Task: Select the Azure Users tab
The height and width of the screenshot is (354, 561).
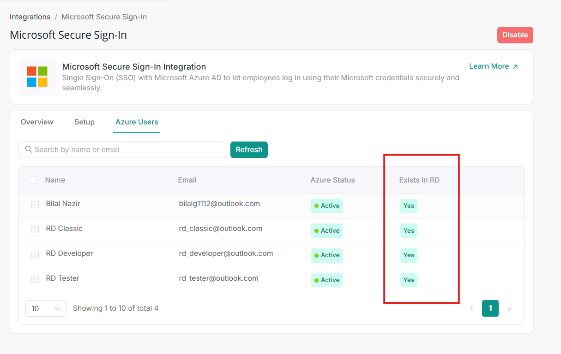Action: point(137,122)
